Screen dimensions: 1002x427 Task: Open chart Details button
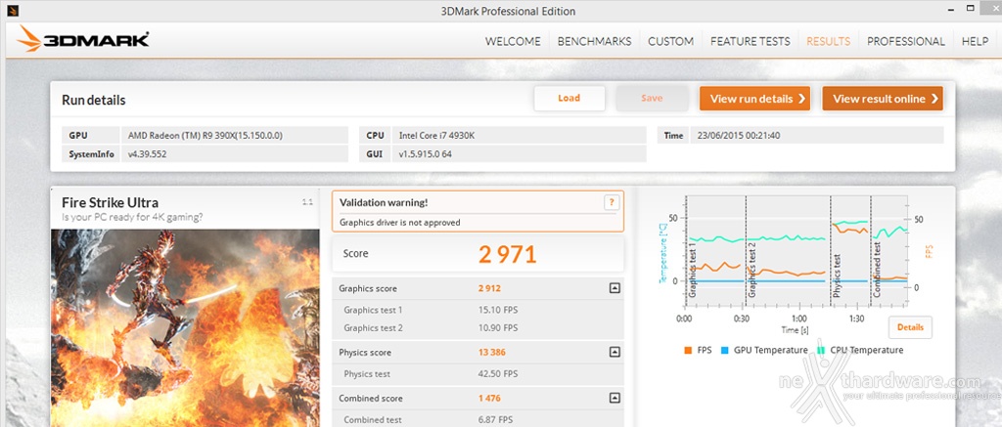point(910,327)
